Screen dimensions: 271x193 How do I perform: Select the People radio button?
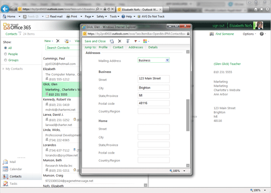click(6, 54)
